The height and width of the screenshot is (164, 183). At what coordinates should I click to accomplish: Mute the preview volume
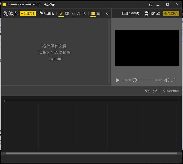tap(167, 80)
